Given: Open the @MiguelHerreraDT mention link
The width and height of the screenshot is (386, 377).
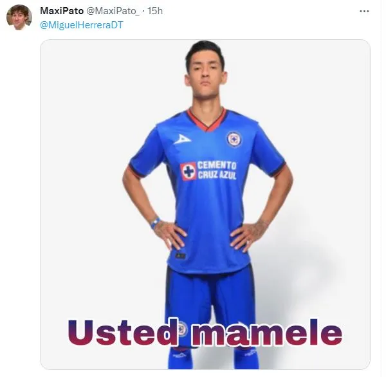Looking at the screenshot, I should [x=81, y=24].
